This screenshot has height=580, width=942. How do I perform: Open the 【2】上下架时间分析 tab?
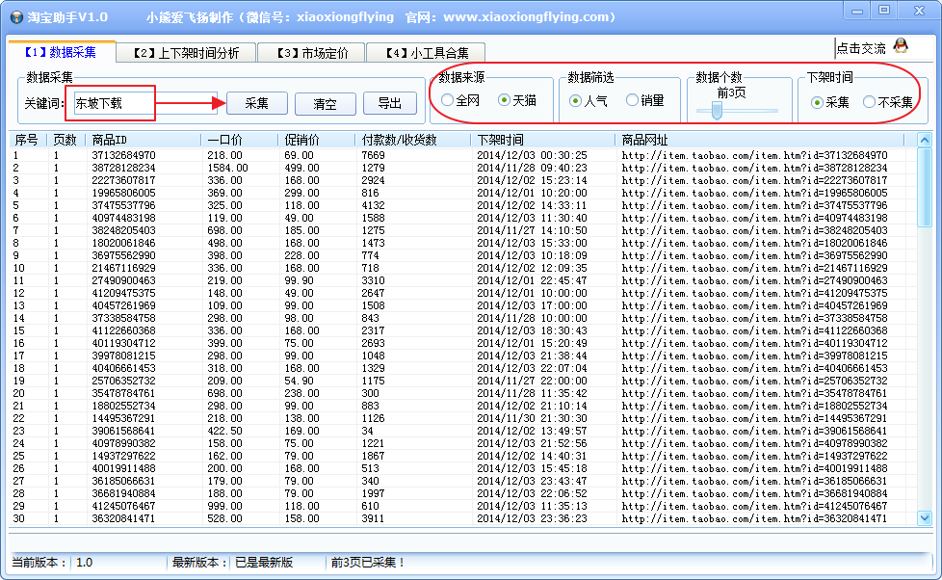(x=186, y=53)
